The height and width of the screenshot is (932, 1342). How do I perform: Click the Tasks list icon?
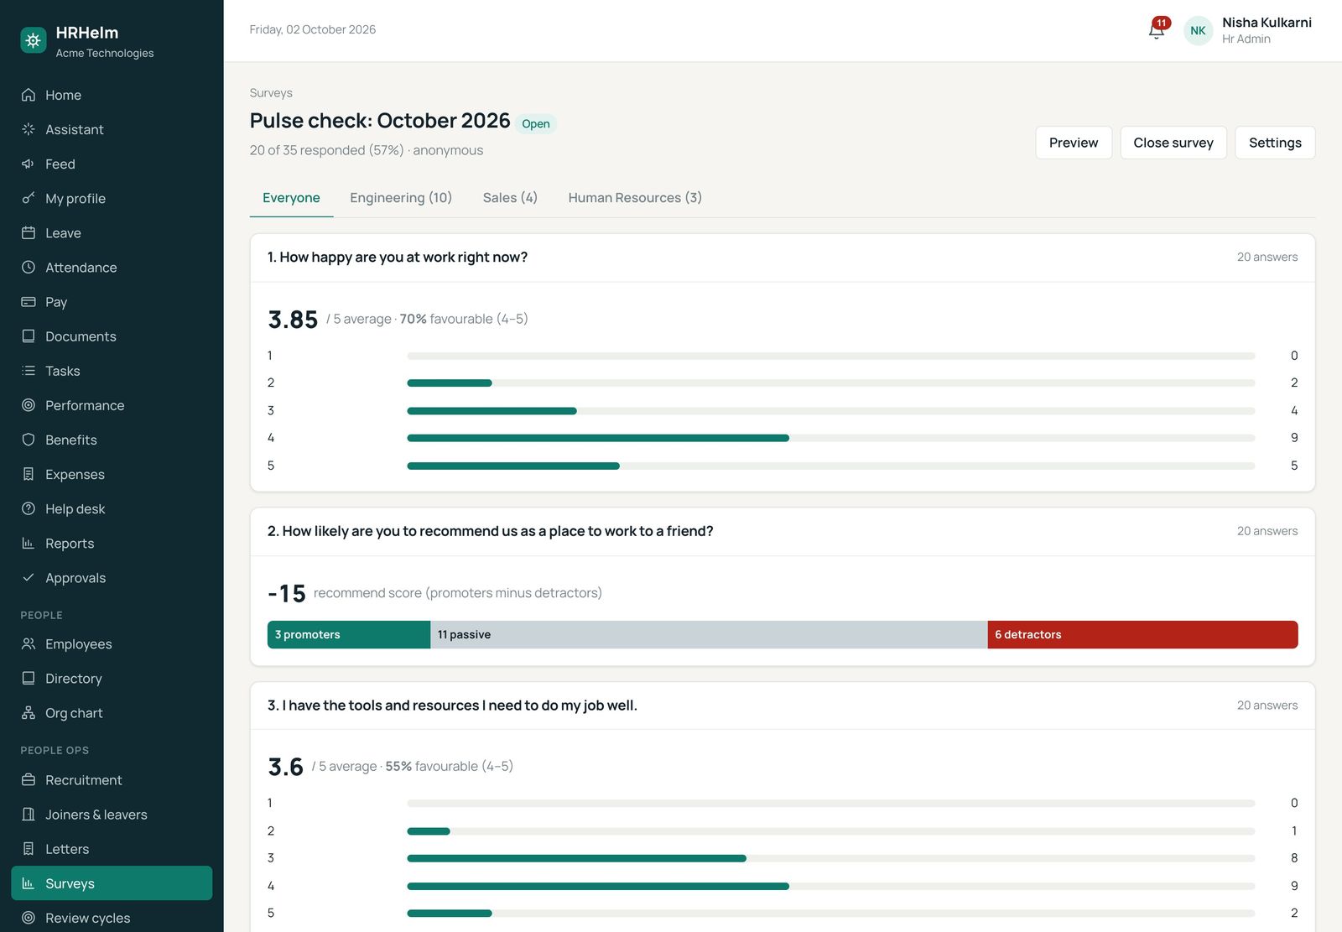pos(29,371)
